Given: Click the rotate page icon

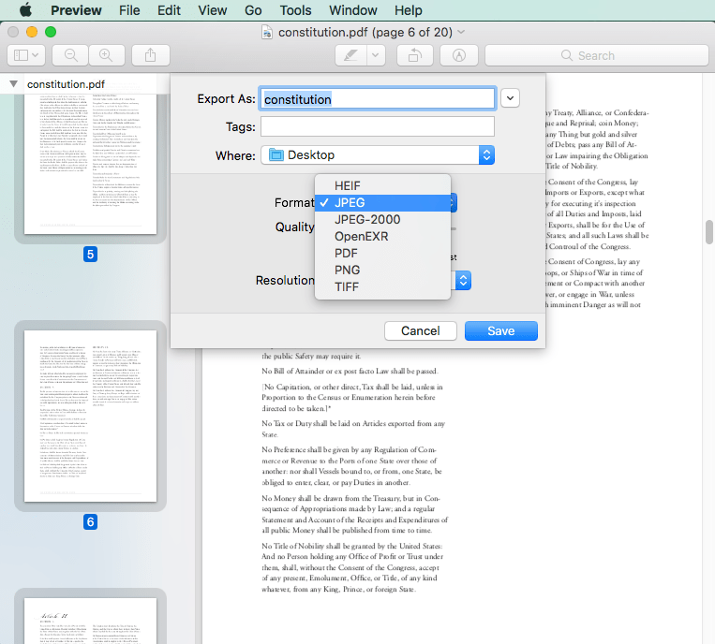Looking at the screenshot, I should click(414, 55).
